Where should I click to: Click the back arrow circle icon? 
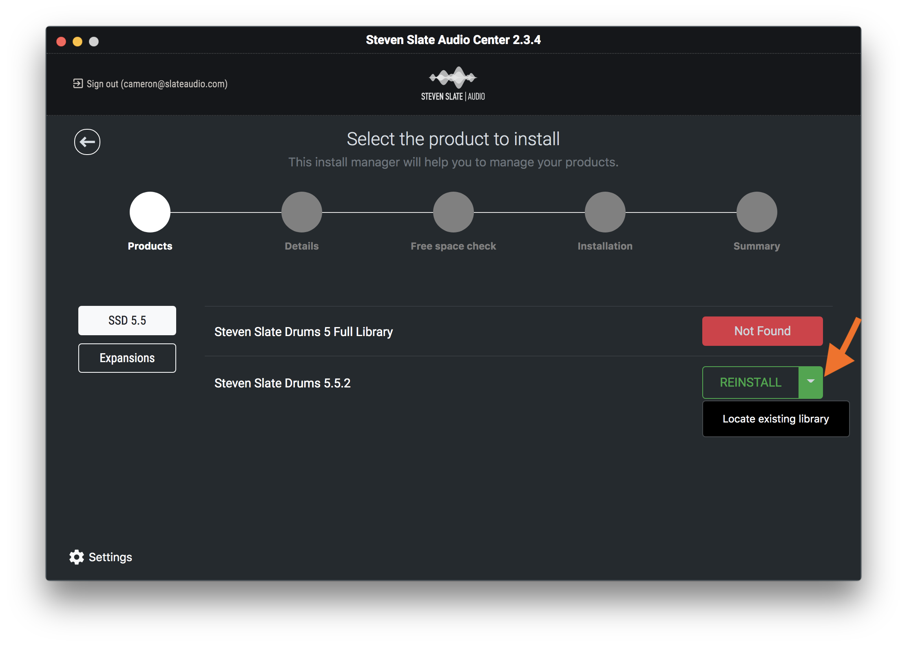coord(87,142)
